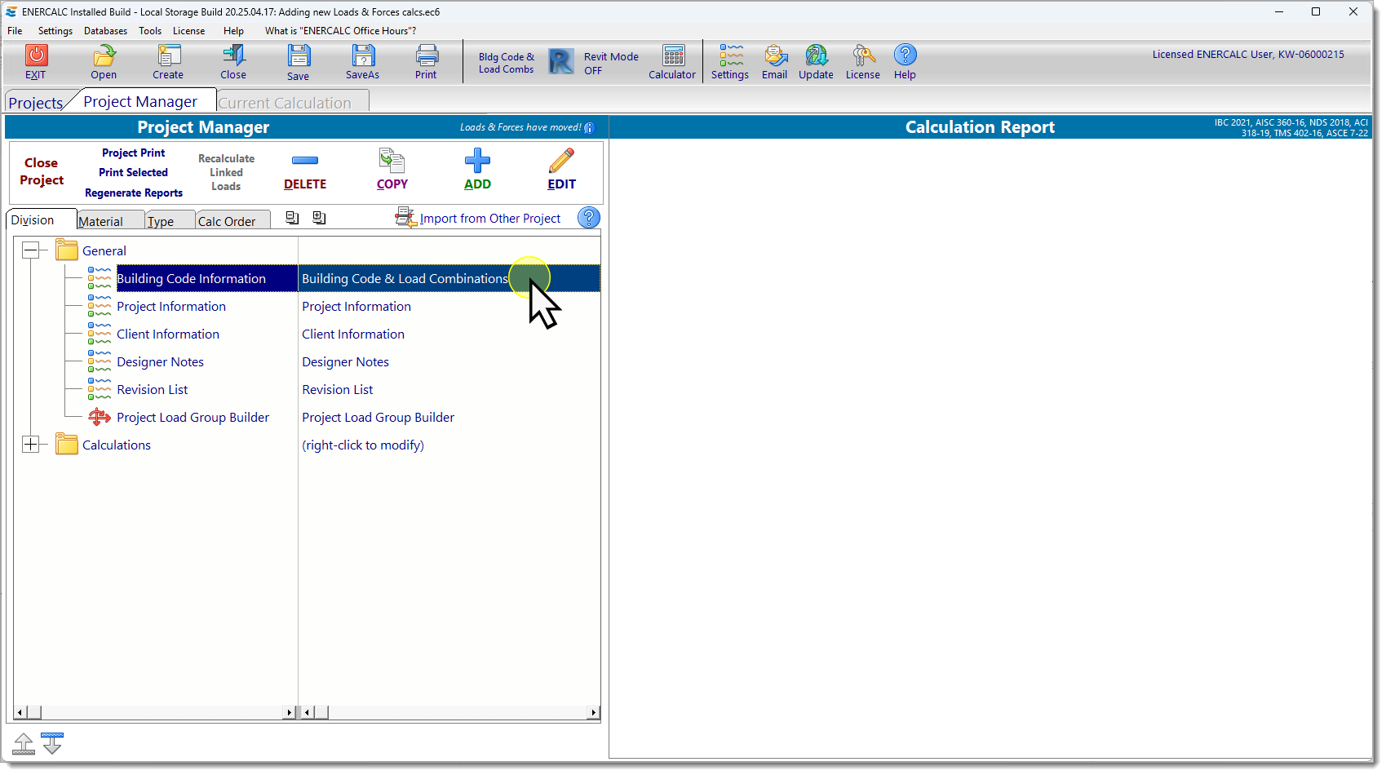
Task: Click Regenerate Reports
Action: coord(134,193)
